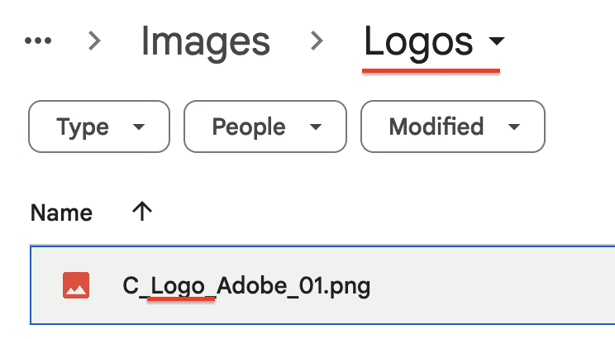This screenshot has height=339, width=615.
Task: Open the Modified filter dropdown
Action: 453,127
